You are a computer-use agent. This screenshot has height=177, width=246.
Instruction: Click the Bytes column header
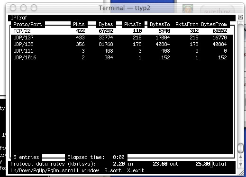[106, 24]
